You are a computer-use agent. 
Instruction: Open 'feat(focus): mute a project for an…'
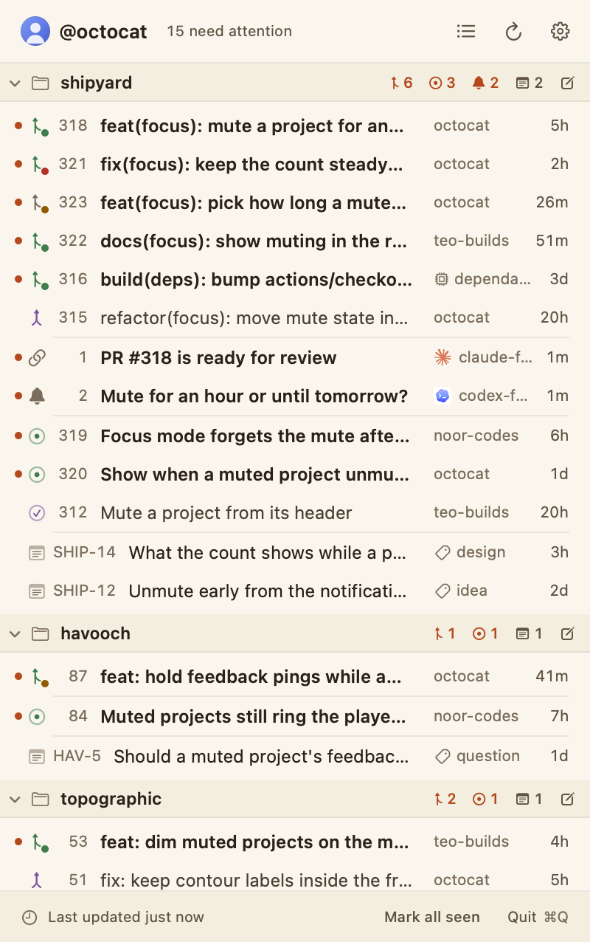(x=252, y=126)
